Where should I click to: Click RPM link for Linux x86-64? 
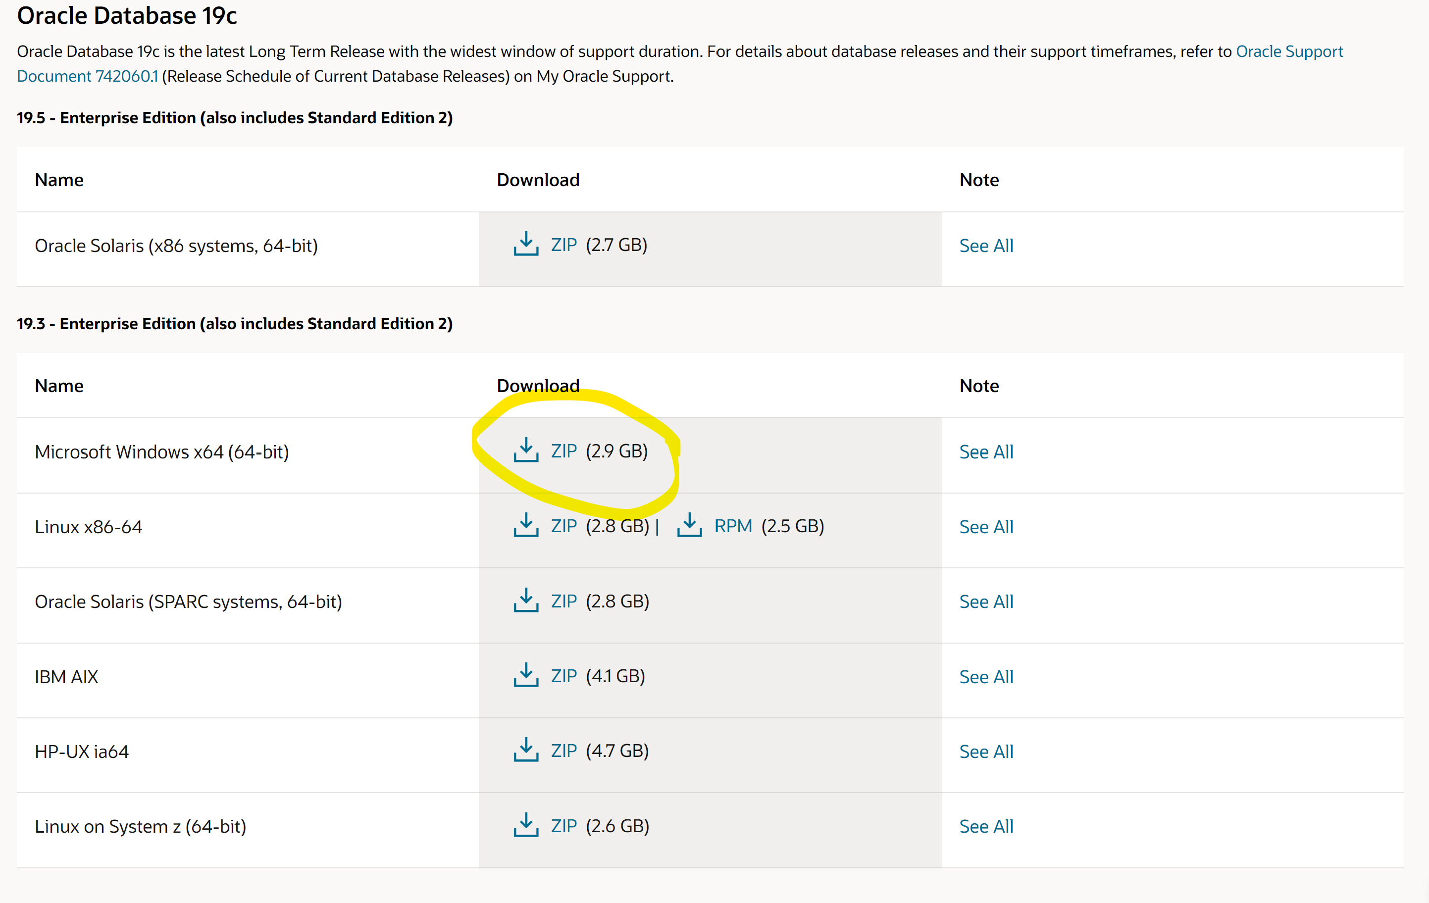pos(733,526)
